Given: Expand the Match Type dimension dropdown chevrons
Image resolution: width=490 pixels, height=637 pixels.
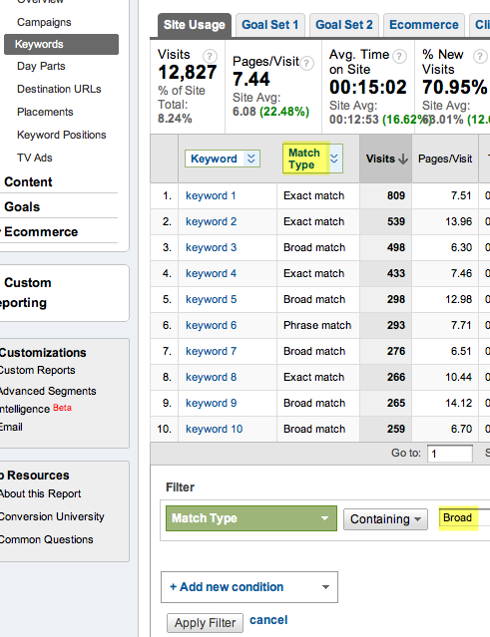Looking at the screenshot, I should point(334,159).
